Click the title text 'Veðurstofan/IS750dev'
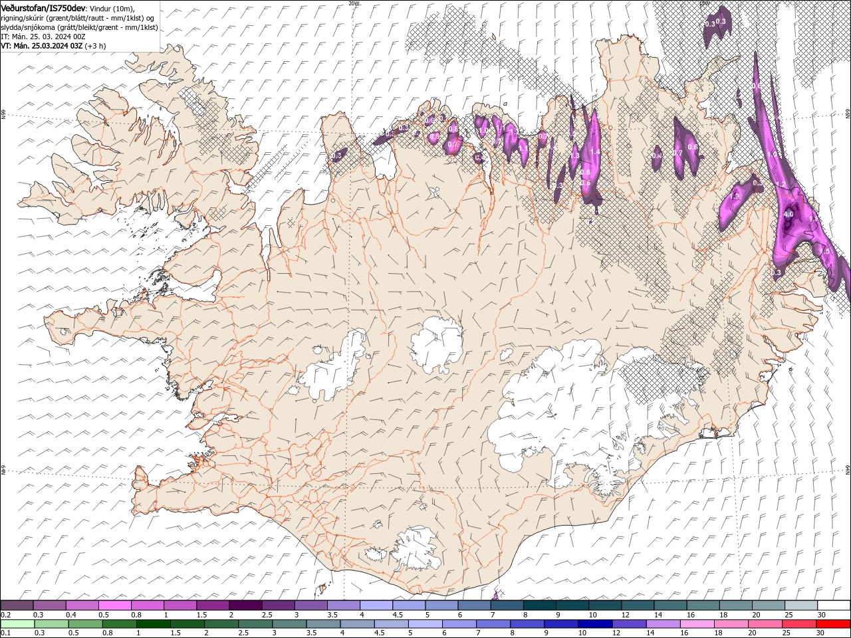Image resolution: width=851 pixels, height=638 pixels. [43, 7]
